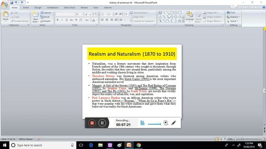Open the Replace dropdown arrow

point(239,17)
